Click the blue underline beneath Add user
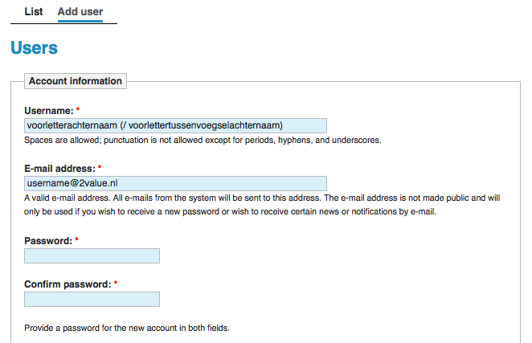This screenshot has height=343, width=532. pos(80,21)
